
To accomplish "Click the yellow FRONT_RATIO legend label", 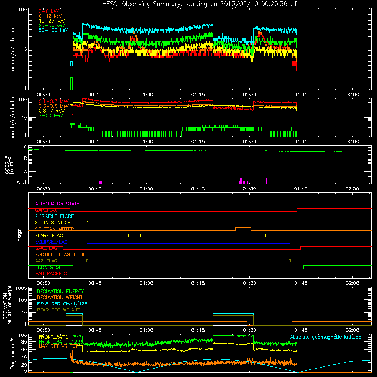I will 54,337.
